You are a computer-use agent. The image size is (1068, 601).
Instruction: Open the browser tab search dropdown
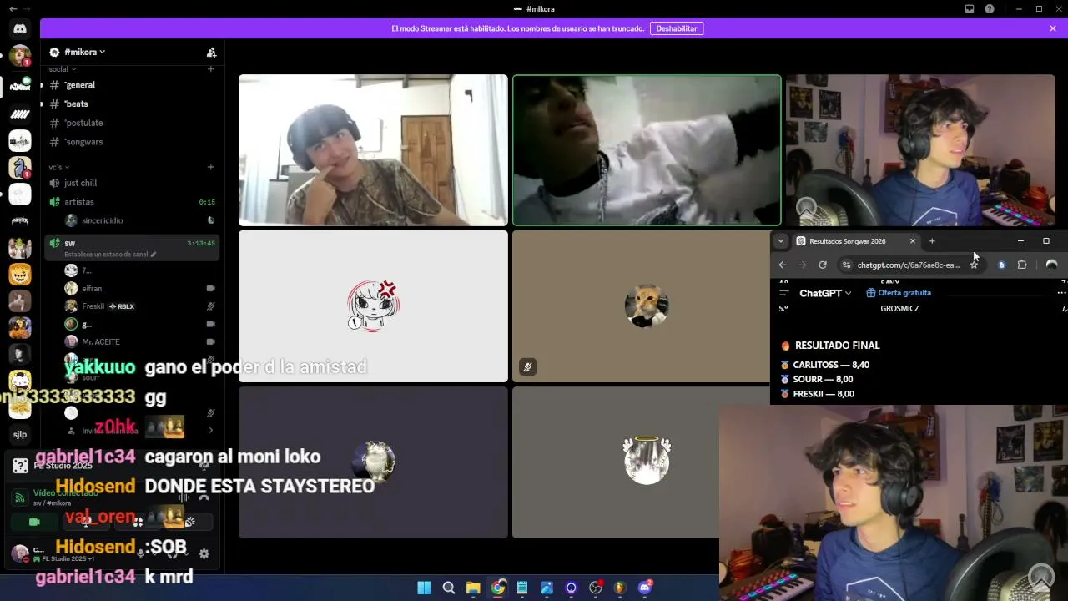coord(781,241)
